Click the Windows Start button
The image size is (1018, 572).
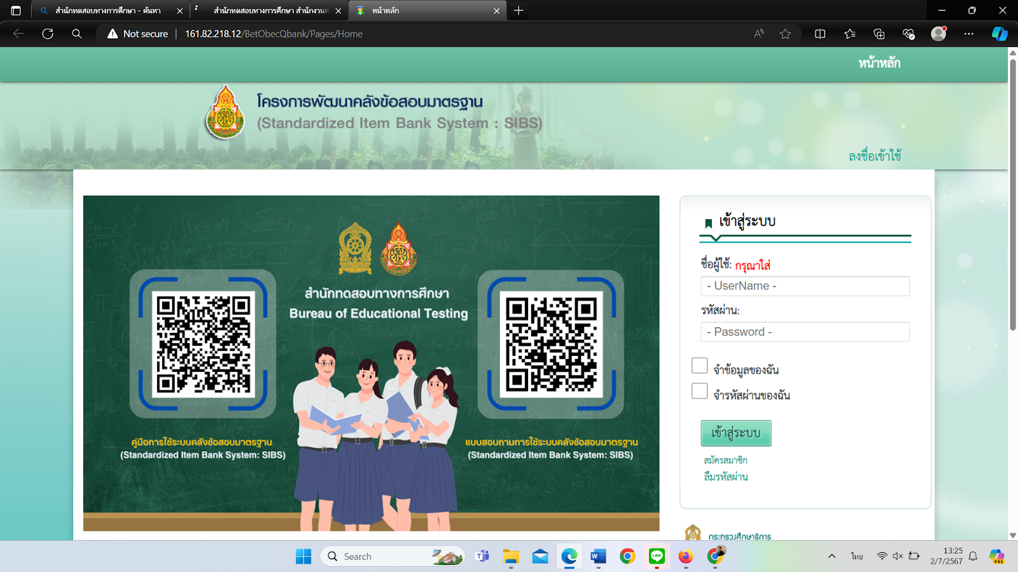303,557
